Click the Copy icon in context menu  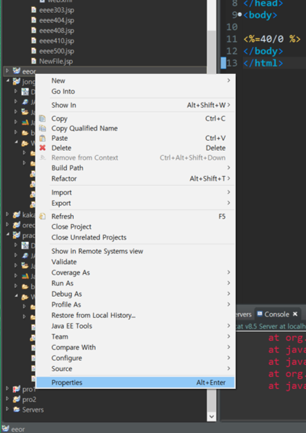pyautogui.click(x=42, y=118)
